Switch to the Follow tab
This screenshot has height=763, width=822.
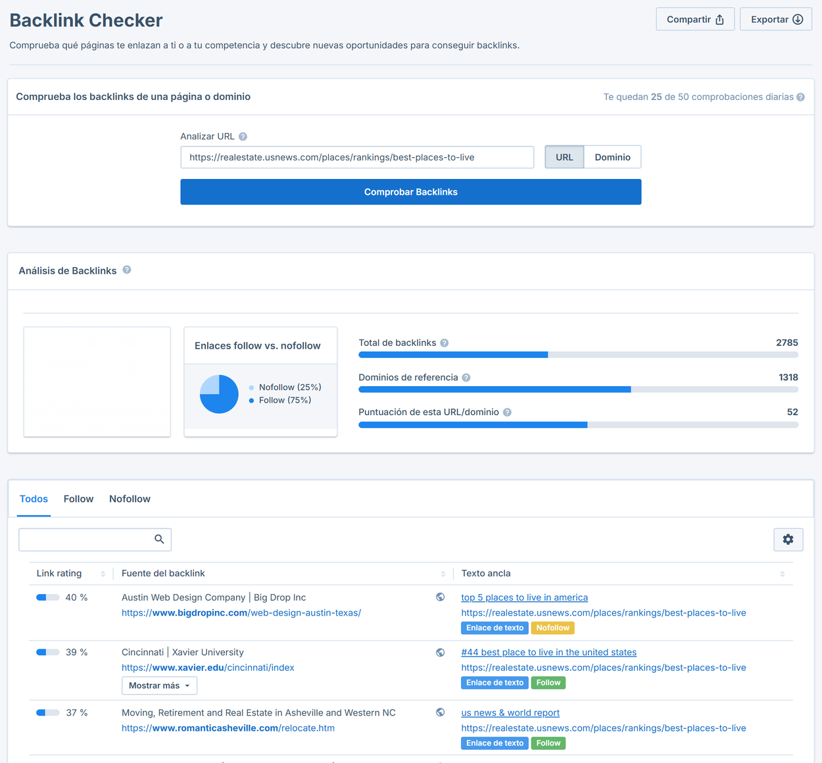(x=78, y=499)
